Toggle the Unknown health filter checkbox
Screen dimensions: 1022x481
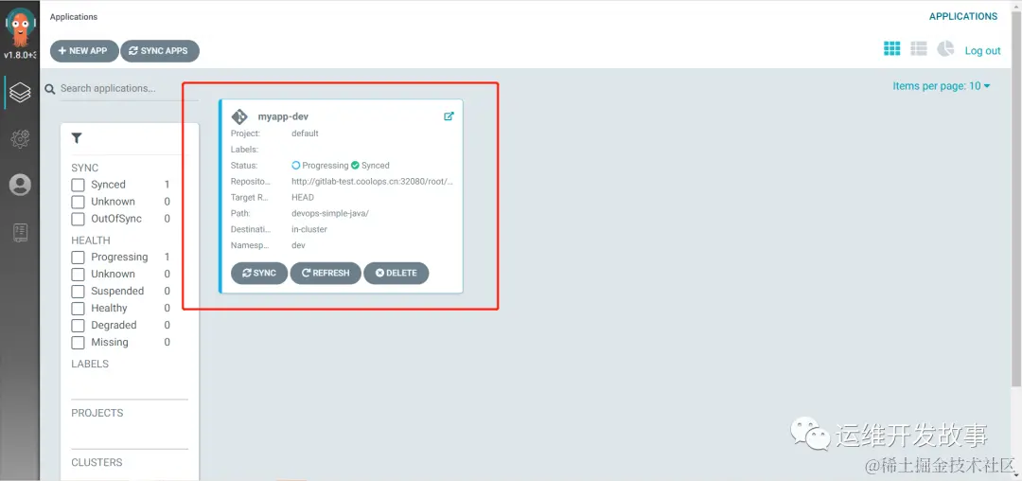coord(79,275)
